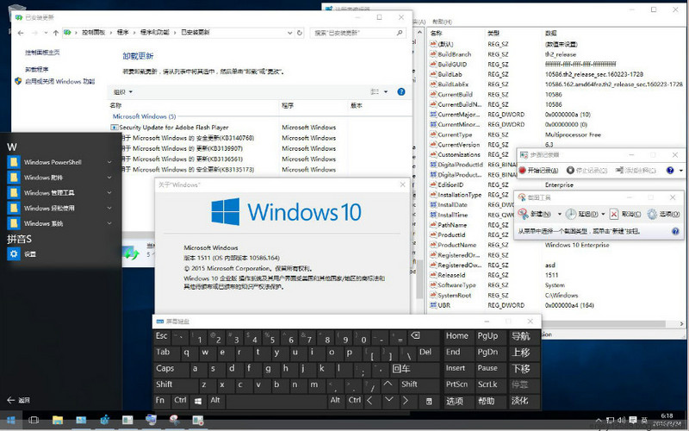Image resolution: width=689 pixels, height=431 pixels.
Task: Open the Delay dropdown arrow in Snipping Tool
Action: (603, 214)
